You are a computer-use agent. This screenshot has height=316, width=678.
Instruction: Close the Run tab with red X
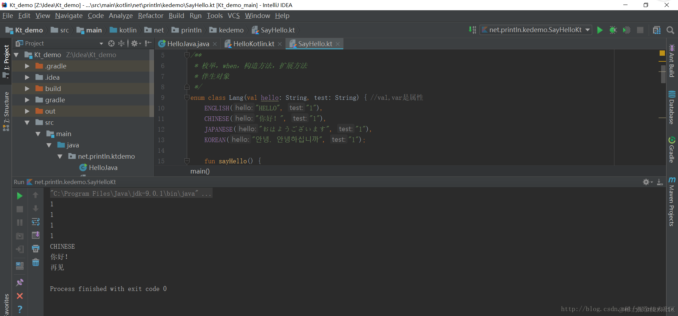click(x=20, y=296)
